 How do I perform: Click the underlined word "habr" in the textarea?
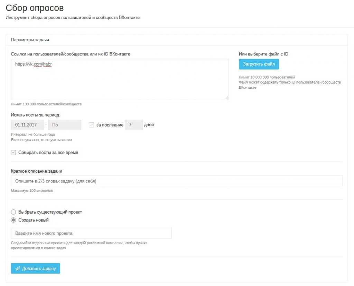click(47, 64)
